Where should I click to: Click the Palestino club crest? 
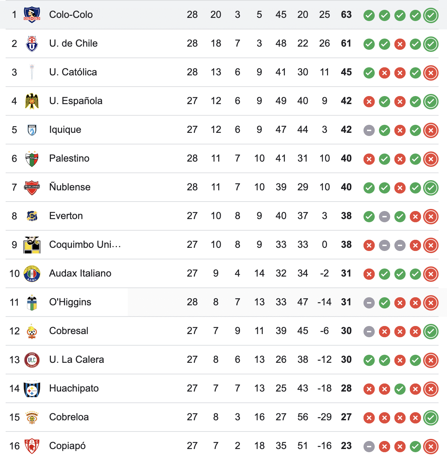pyautogui.click(x=32, y=158)
